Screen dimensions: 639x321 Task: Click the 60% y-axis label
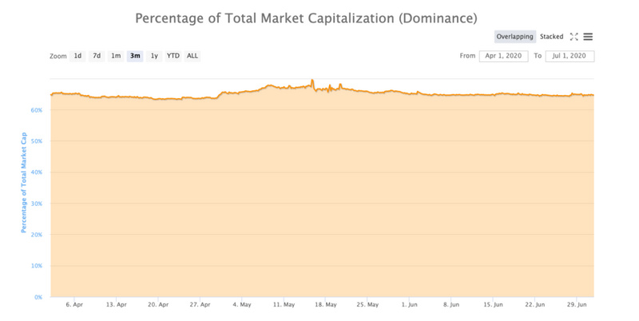pos(36,110)
